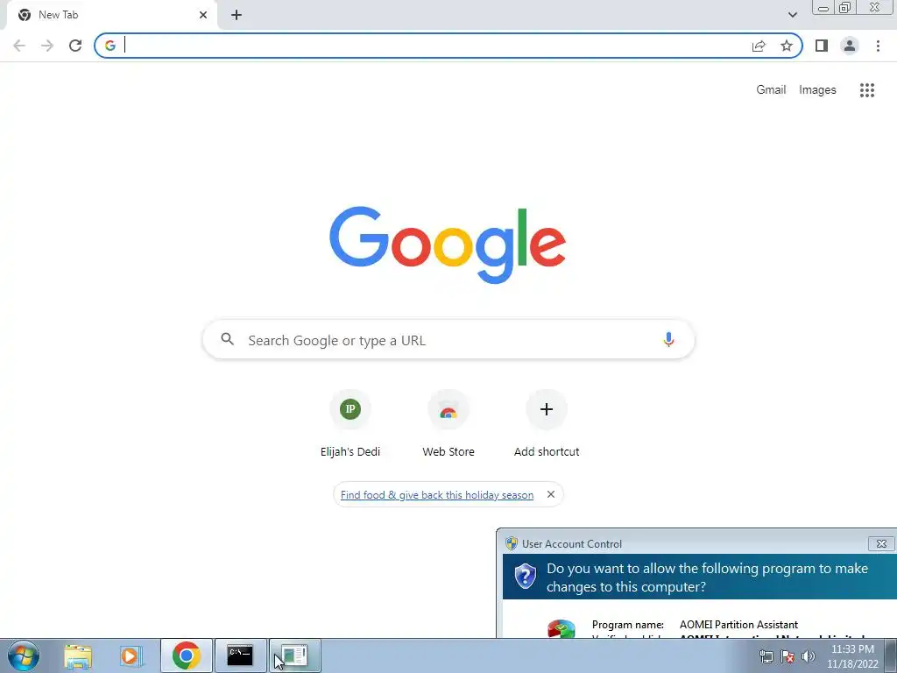The height and width of the screenshot is (673, 897).
Task: Select the New Tab tab
Action: (x=111, y=15)
